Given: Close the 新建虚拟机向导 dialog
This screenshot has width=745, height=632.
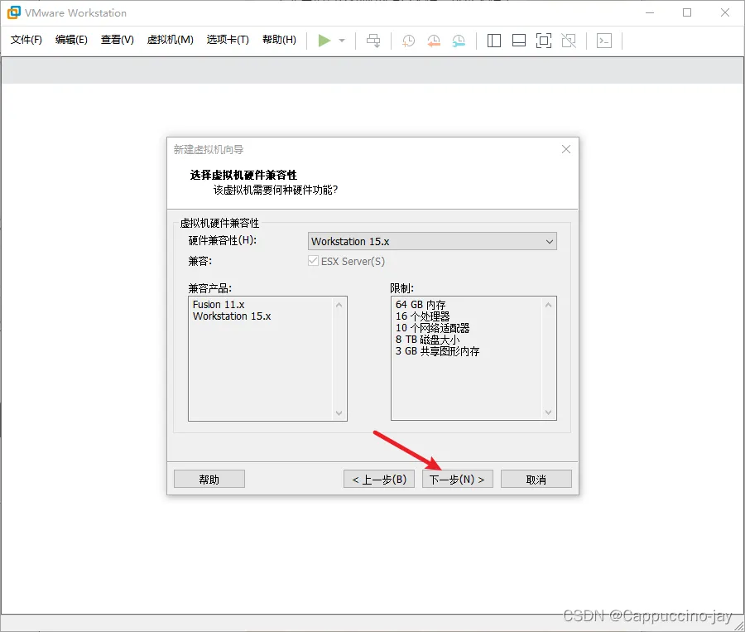Looking at the screenshot, I should tap(566, 149).
